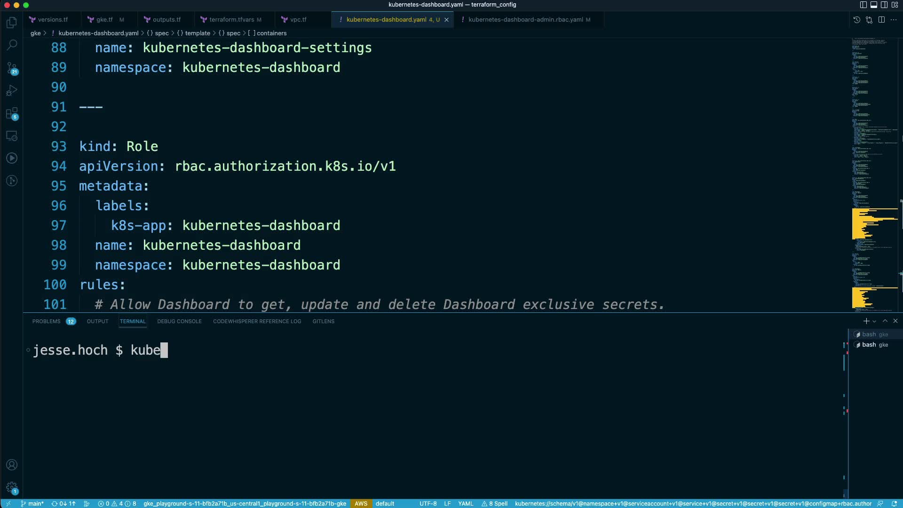
Task: Open the Manage gear icon
Action: [x=12, y=487]
